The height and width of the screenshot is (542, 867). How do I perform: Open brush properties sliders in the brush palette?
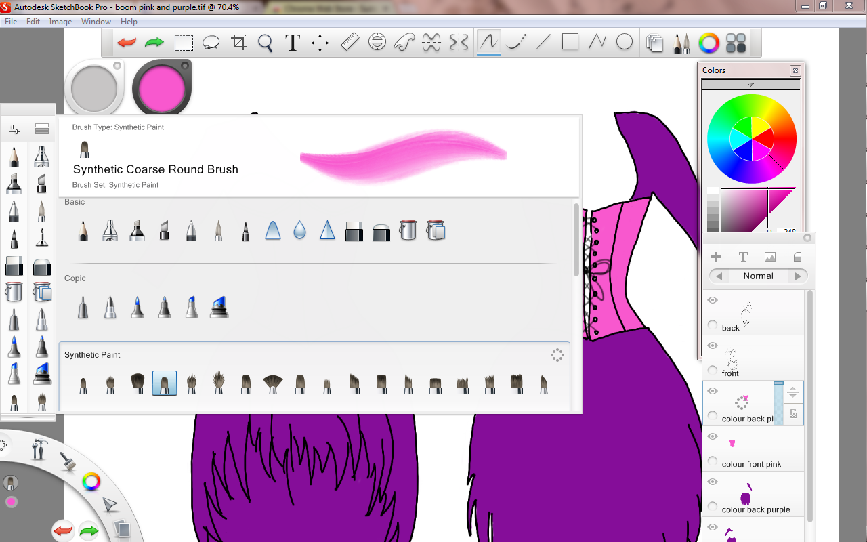pos(15,129)
